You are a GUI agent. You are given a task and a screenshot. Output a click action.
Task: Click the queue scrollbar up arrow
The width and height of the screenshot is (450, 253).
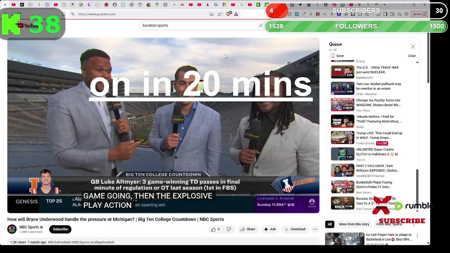tap(417, 62)
